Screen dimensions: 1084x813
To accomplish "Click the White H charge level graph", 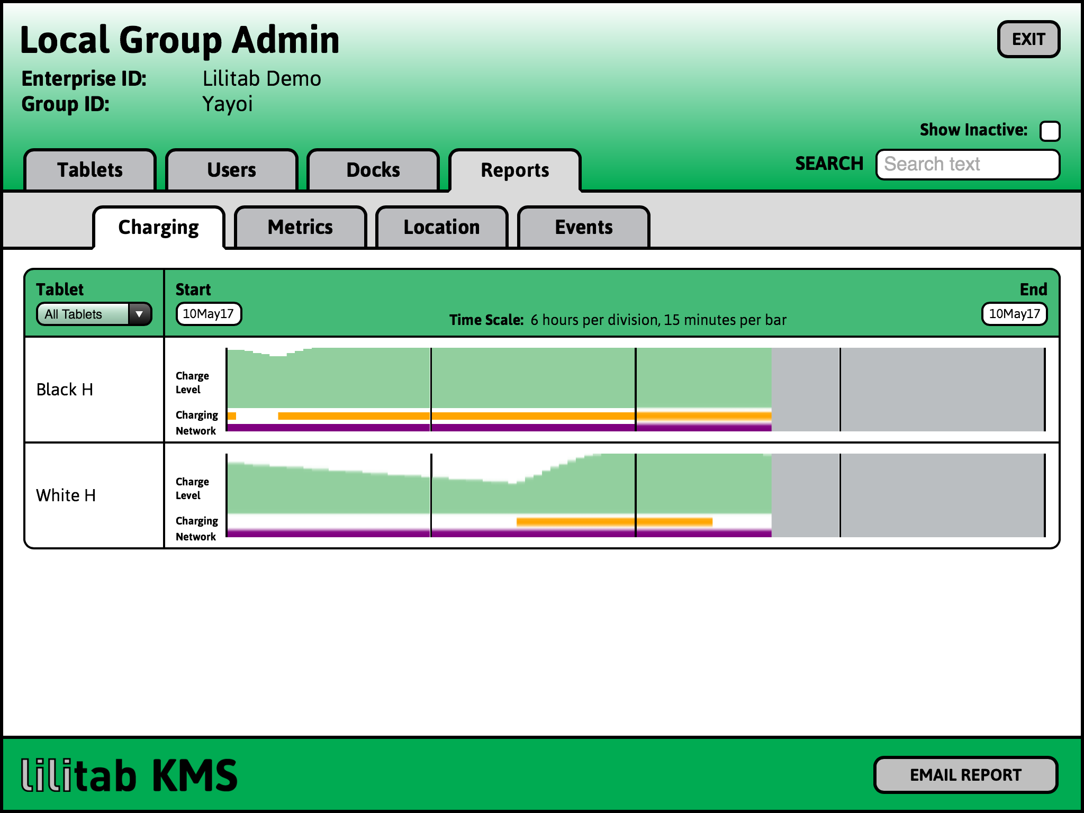I will (499, 484).
